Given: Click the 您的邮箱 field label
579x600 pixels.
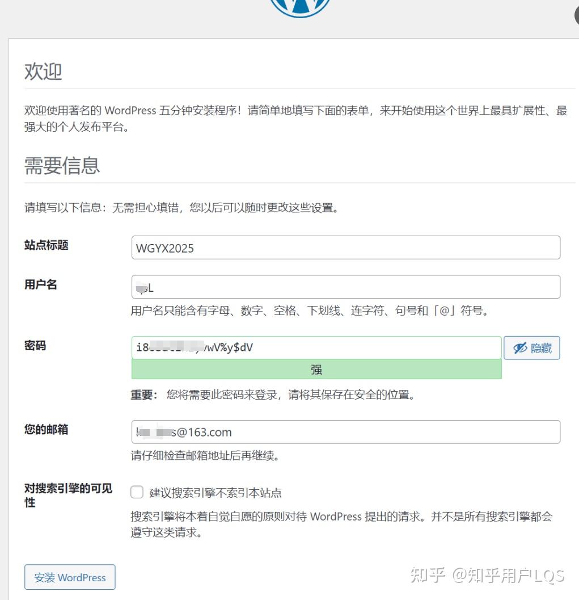Looking at the screenshot, I should coord(47,429).
